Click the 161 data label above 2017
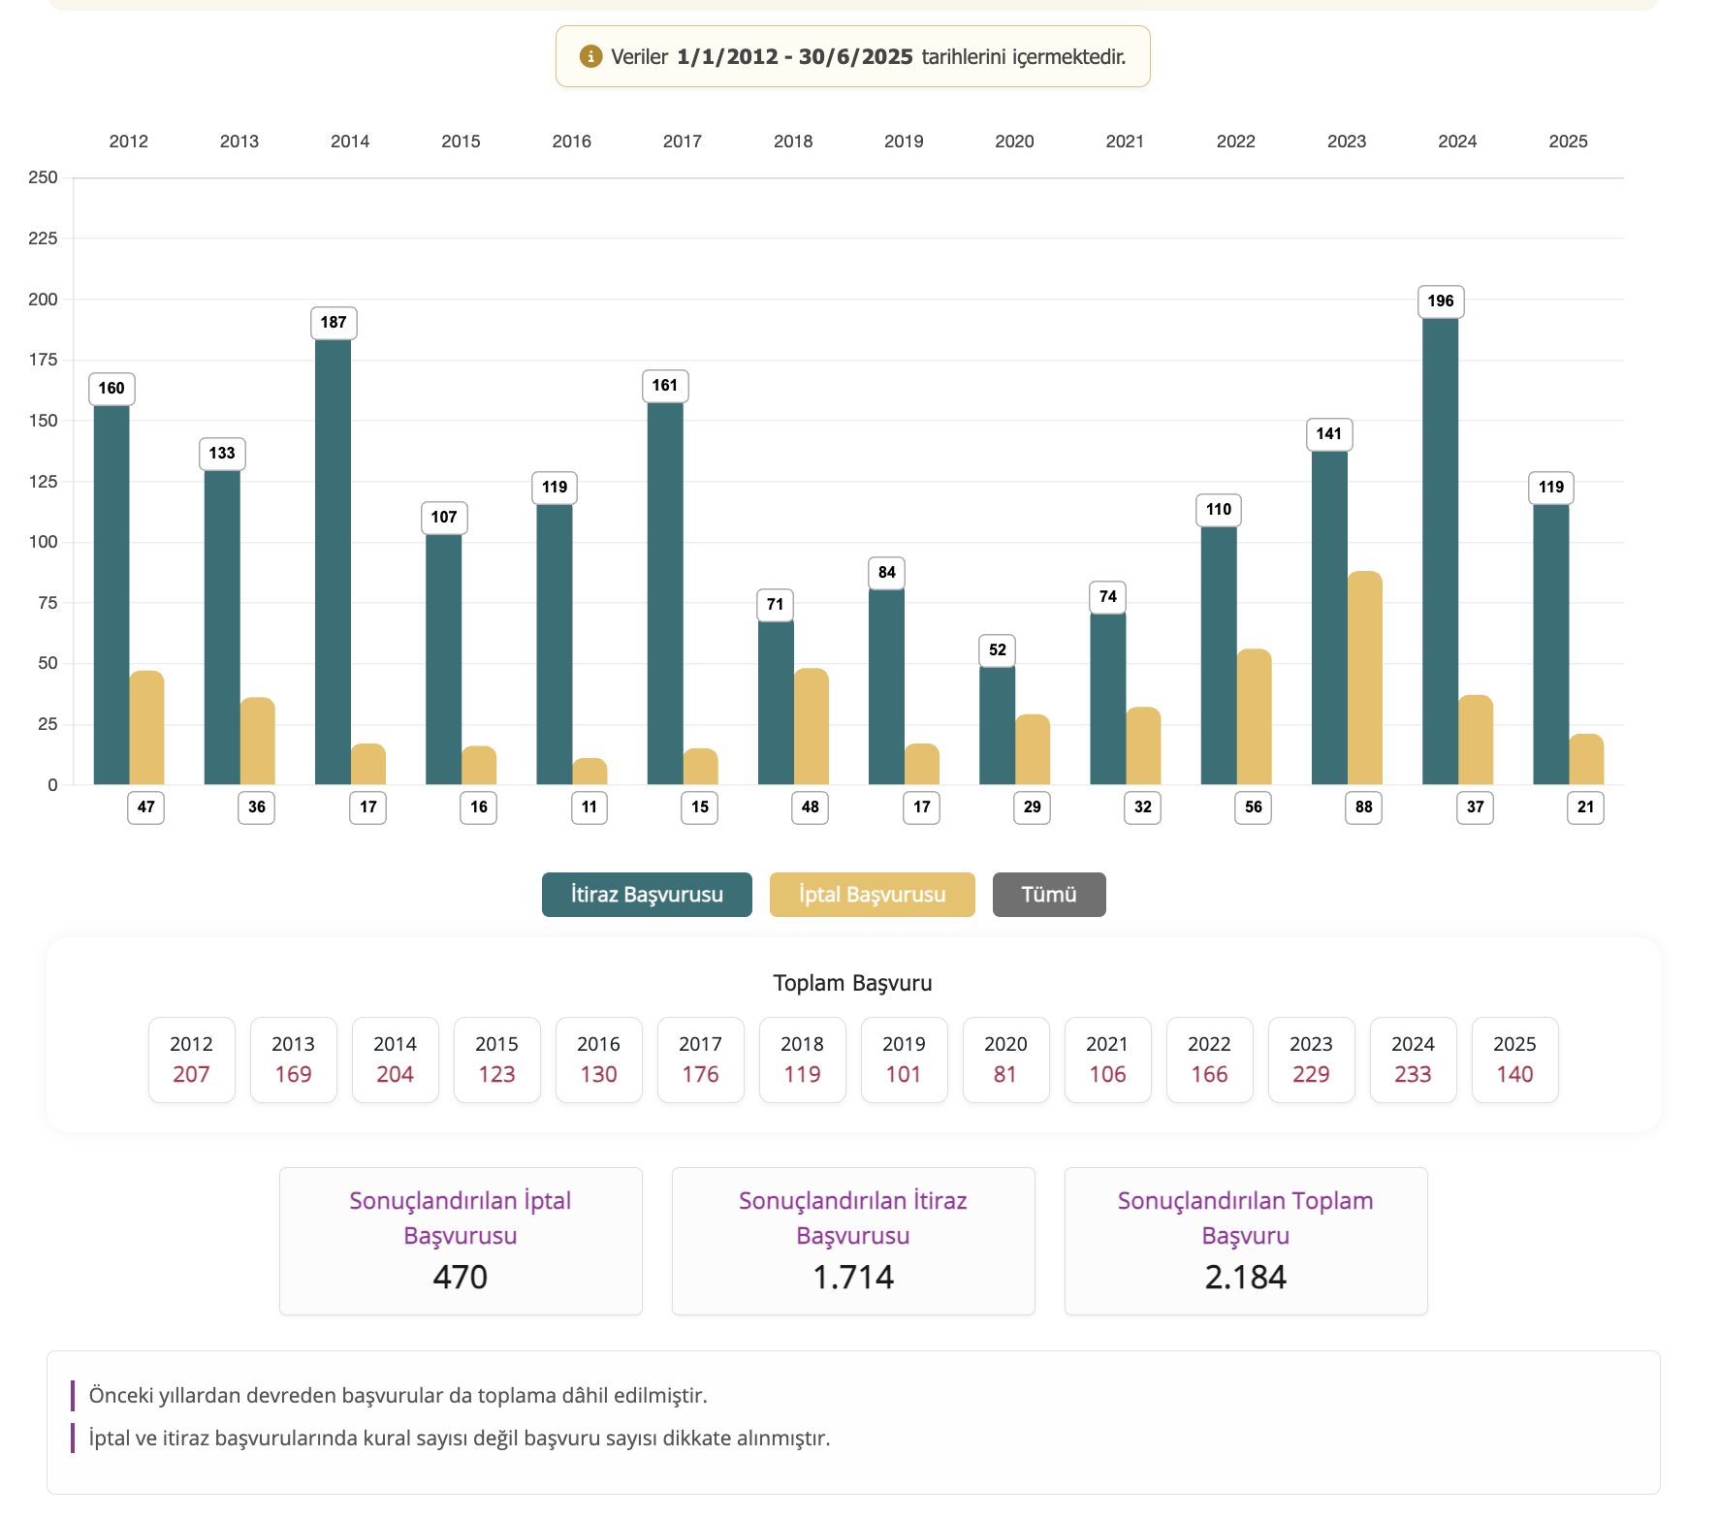This screenshot has height=1518, width=1720. 665,386
